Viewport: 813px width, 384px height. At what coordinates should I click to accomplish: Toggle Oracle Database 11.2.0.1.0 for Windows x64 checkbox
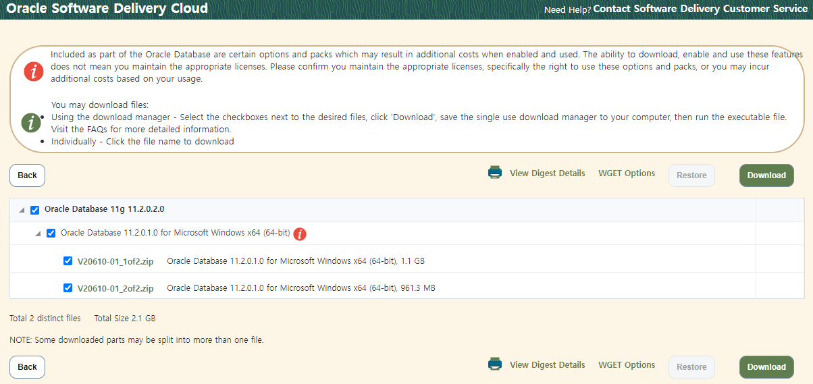[51, 233]
